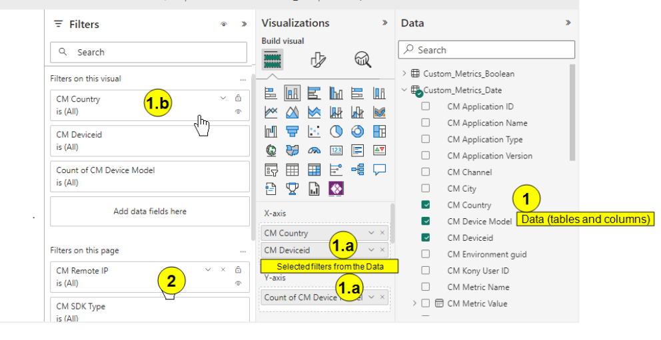
Task: Choose the 100% stacked column chart visual
Action: [x=379, y=93]
